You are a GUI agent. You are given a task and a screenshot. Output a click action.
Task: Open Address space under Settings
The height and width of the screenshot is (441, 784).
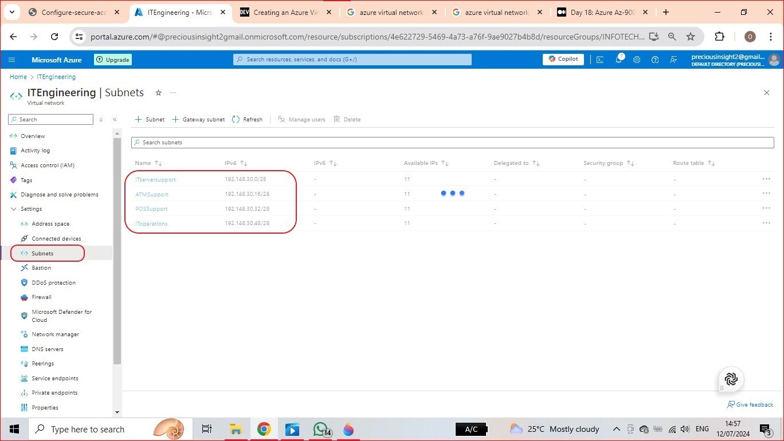(x=50, y=224)
